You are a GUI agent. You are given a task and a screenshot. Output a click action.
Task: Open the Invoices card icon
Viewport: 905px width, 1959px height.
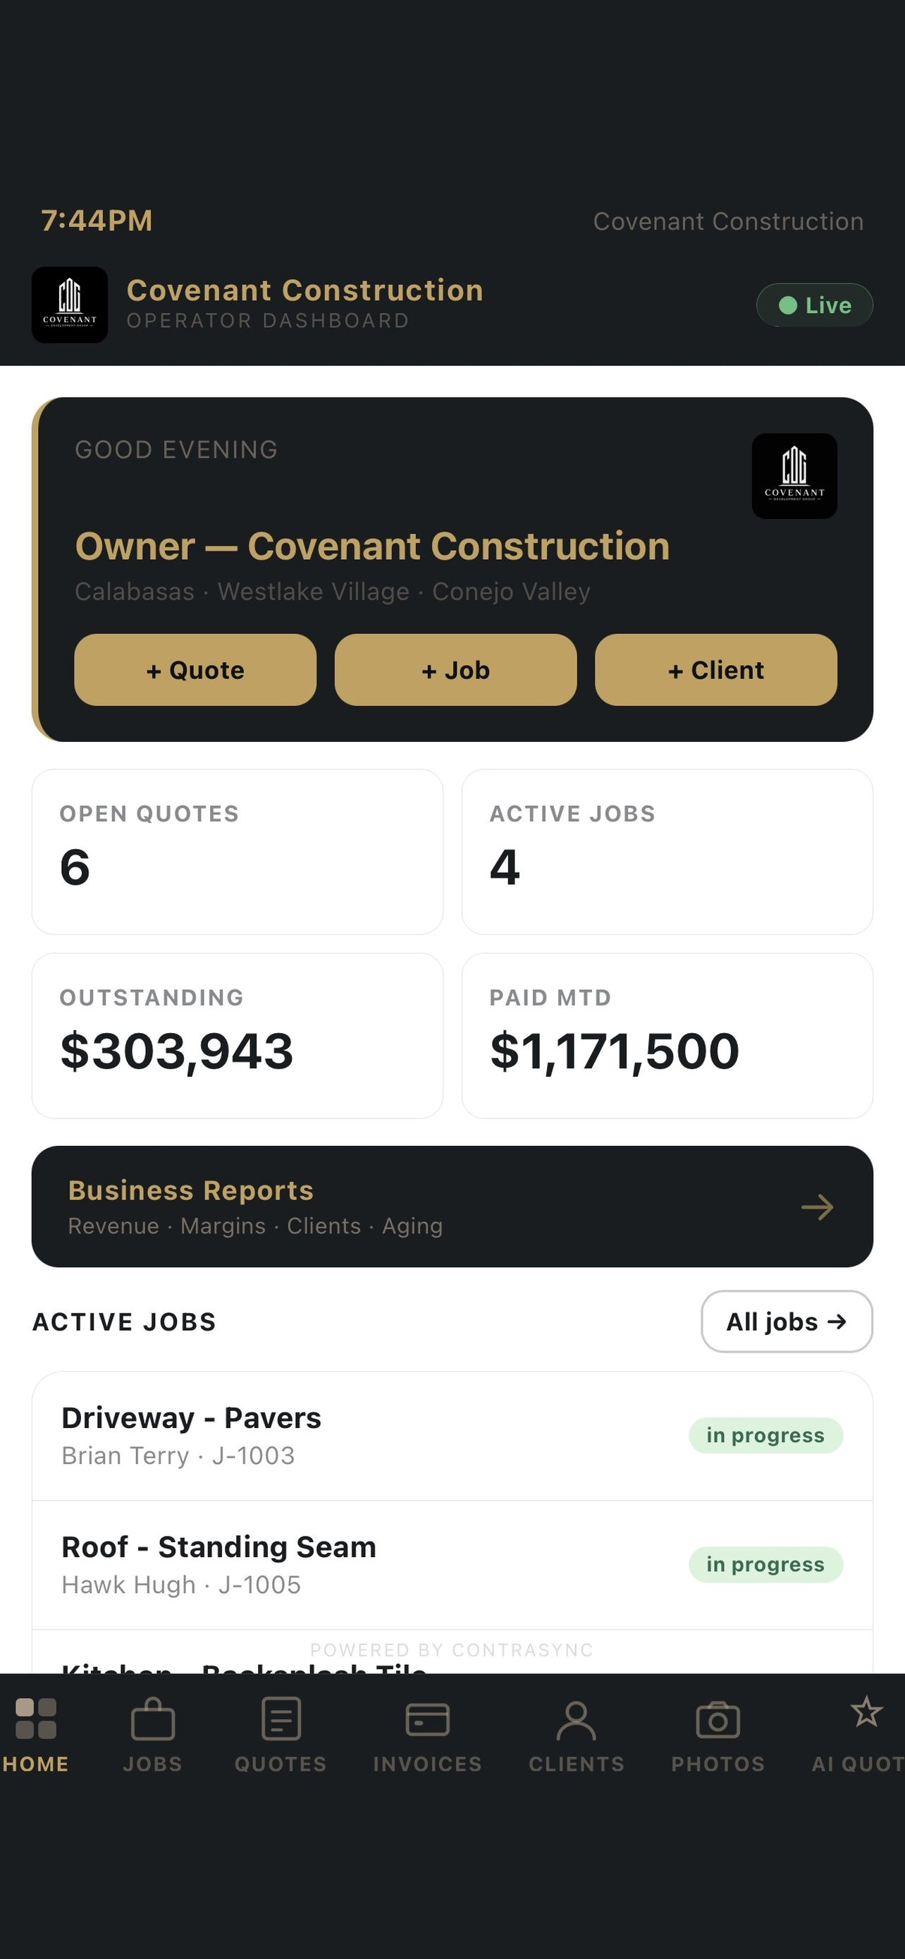[x=428, y=1719]
